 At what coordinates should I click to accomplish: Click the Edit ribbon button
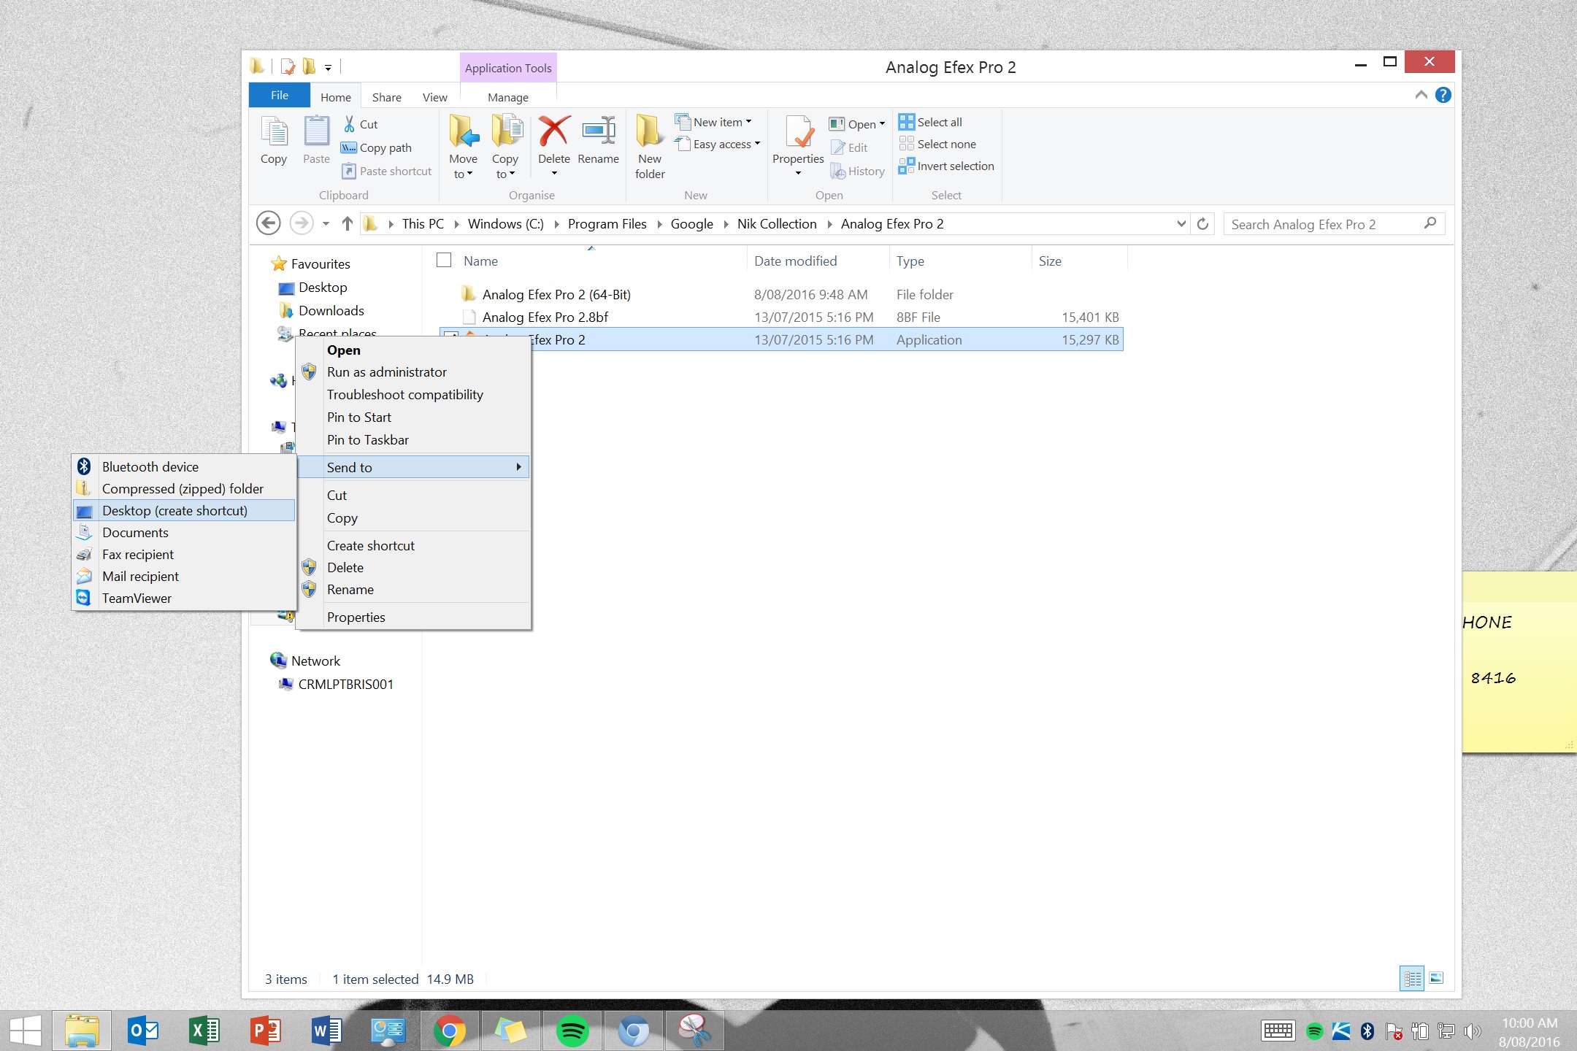click(x=849, y=147)
